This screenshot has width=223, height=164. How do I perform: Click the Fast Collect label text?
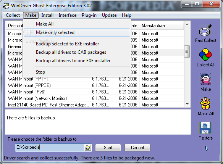tap(206, 40)
